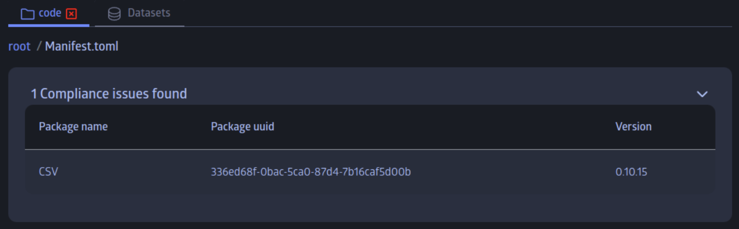Screen dimensions: 739x229
Task: Select the CSV package name cell
Action: (48, 172)
